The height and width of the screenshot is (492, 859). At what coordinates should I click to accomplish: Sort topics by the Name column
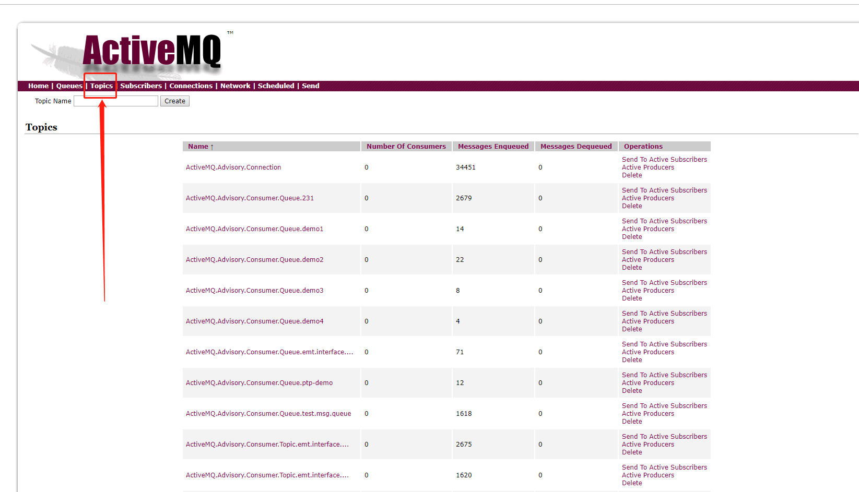(197, 146)
